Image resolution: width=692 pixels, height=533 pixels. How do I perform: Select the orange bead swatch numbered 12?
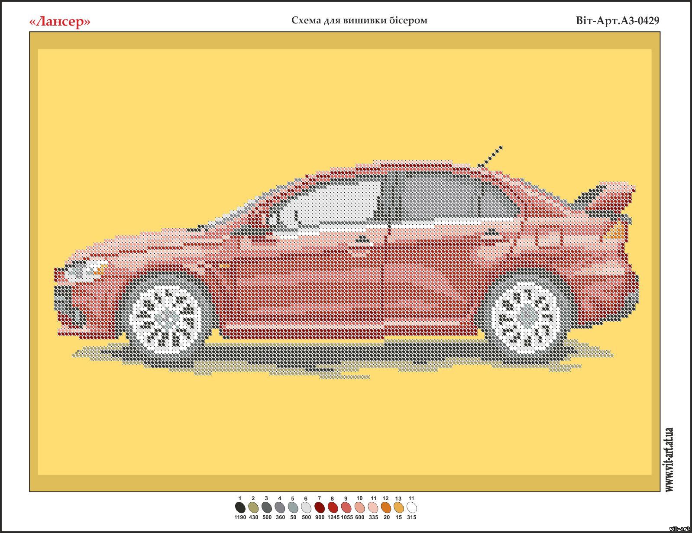[x=386, y=507]
